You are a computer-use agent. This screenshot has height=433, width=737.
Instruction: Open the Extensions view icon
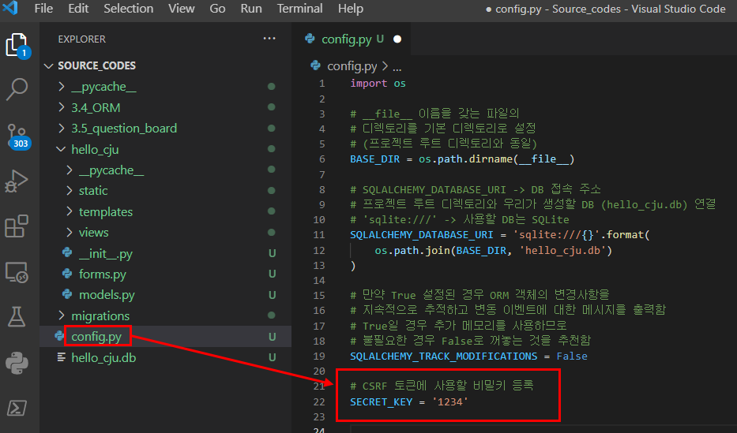tap(17, 226)
